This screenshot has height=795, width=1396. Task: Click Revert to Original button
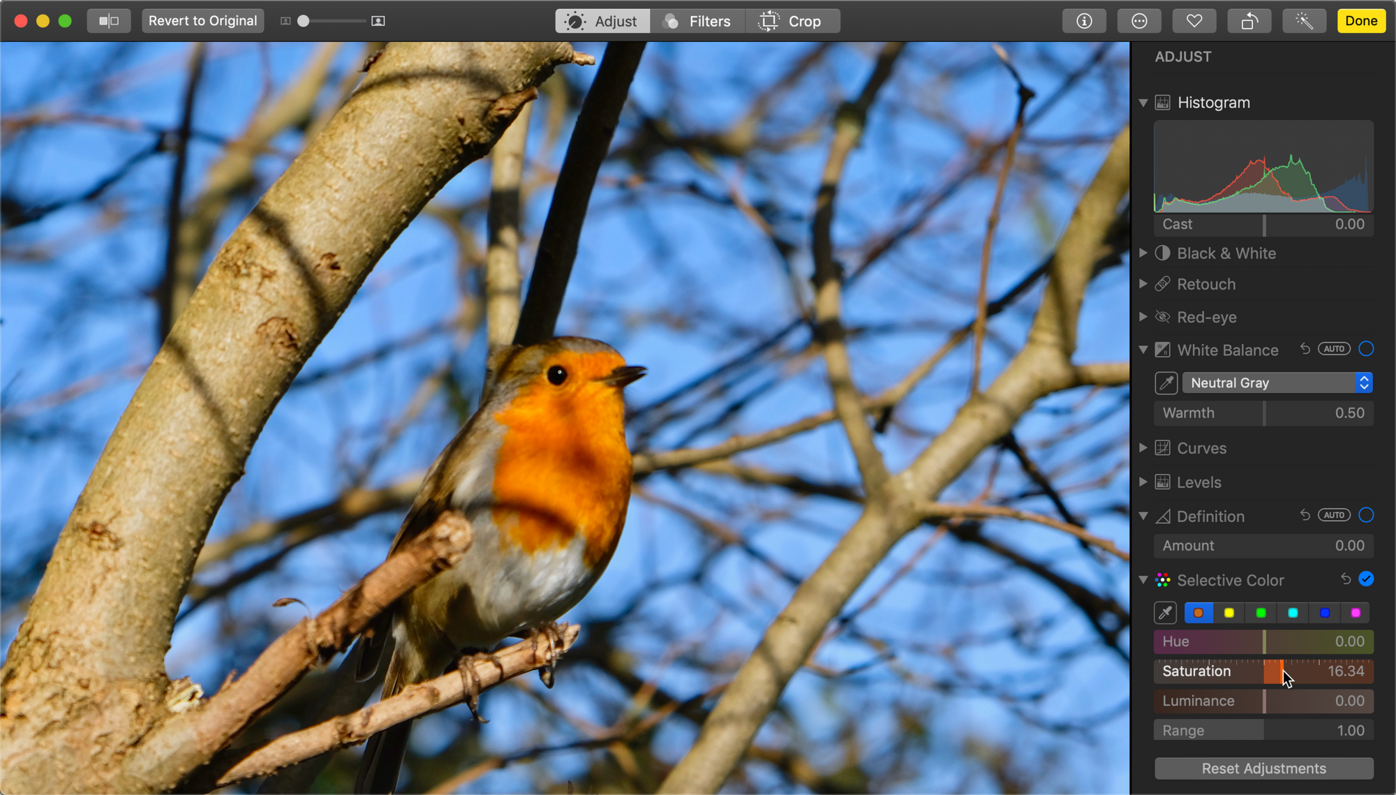pos(202,21)
